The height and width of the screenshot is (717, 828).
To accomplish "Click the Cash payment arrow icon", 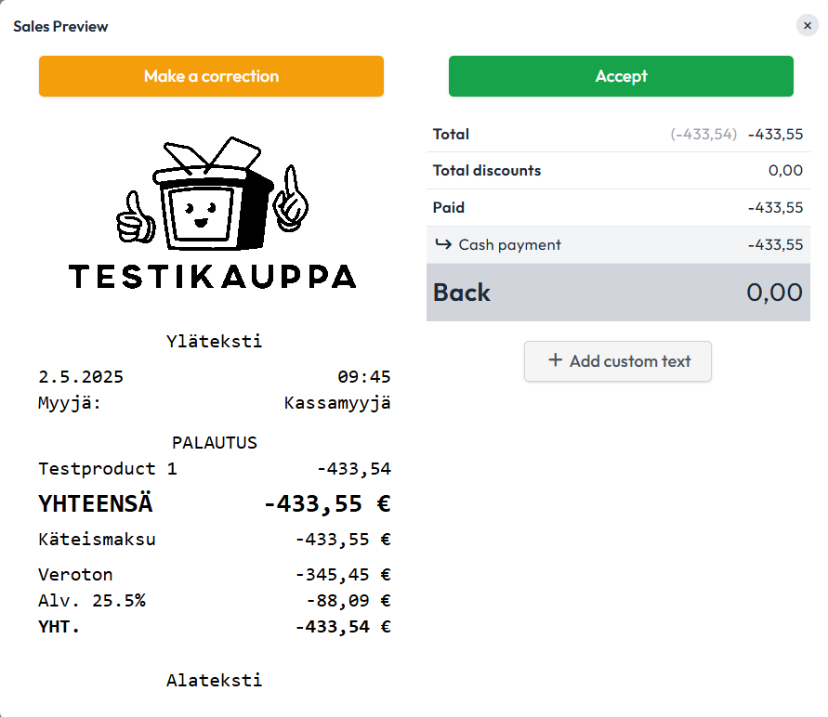I will tap(443, 244).
